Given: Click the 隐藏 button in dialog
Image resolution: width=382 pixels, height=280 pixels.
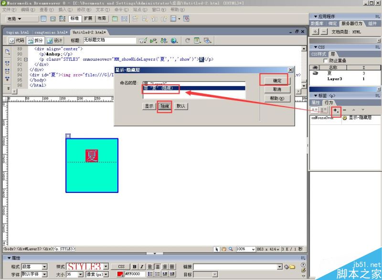Looking at the screenshot, I should tap(165, 106).
